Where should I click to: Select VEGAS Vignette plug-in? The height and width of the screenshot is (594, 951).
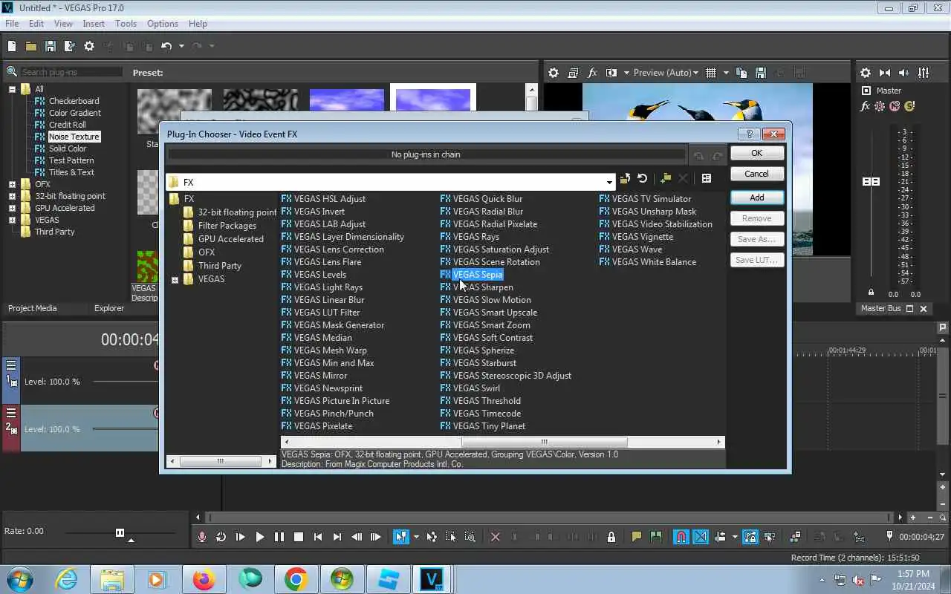[x=642, y=237]
